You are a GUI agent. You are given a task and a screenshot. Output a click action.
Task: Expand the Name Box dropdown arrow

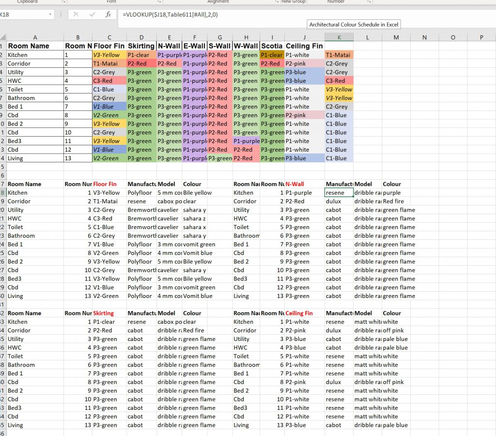point(50,15)
